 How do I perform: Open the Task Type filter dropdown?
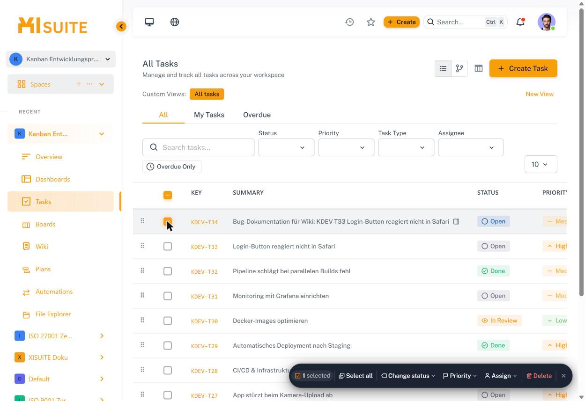pyautogui.click(x=406, y=147)
